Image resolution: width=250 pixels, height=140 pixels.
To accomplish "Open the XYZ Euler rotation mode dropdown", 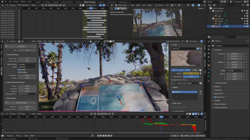I will [x=234, y=71].
